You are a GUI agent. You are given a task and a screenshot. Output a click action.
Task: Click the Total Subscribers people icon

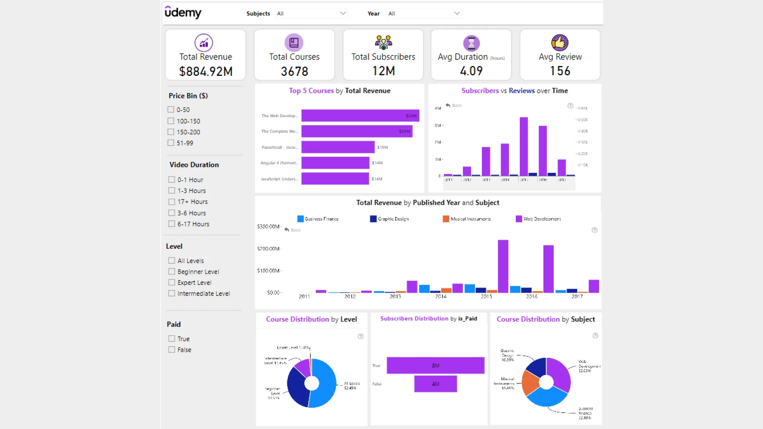[383, 43]
